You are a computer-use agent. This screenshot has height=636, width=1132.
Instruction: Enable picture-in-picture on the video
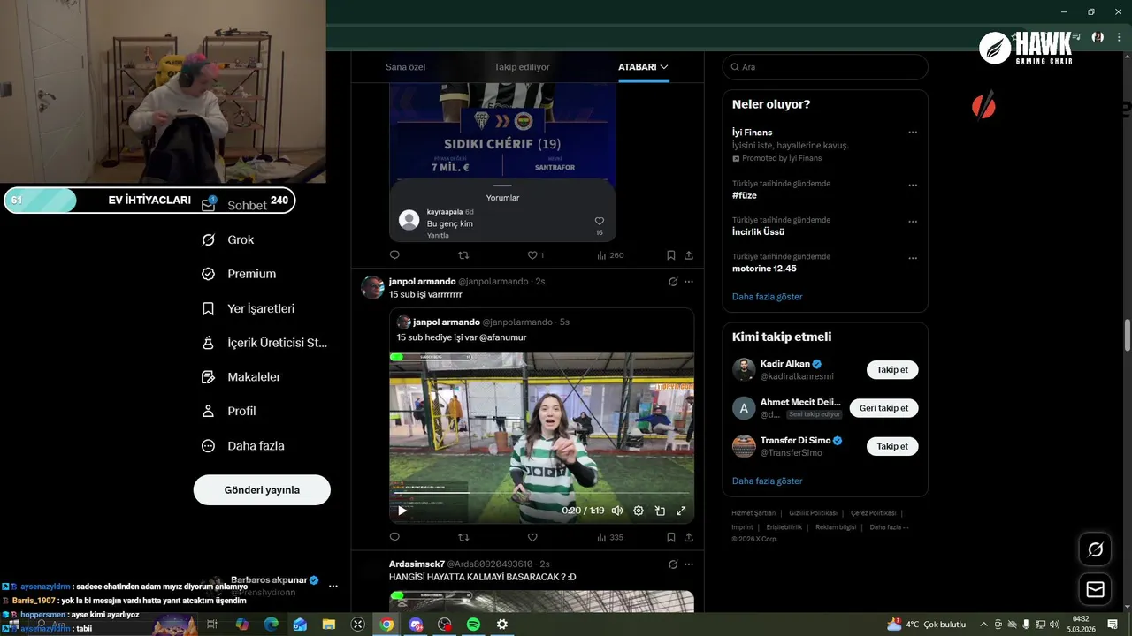pyautogui.click(x=660, y=511)
